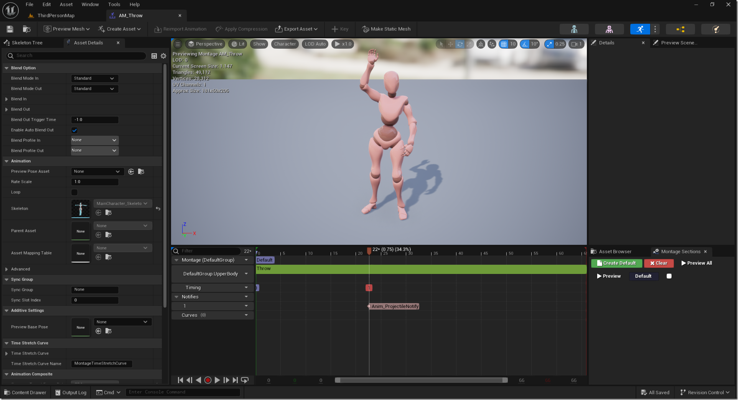Expand the Advanced section under Animation

7,269
